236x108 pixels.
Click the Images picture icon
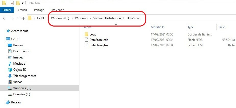pos(10,57)
